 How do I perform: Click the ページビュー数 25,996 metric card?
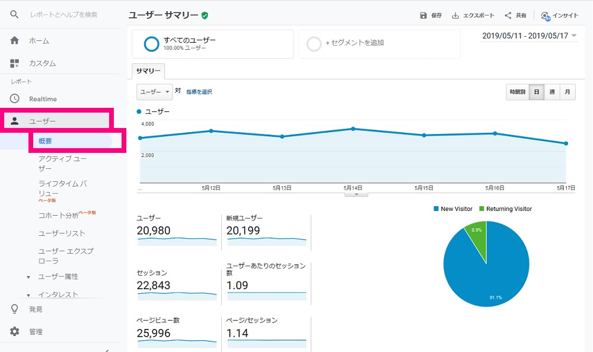177,332
